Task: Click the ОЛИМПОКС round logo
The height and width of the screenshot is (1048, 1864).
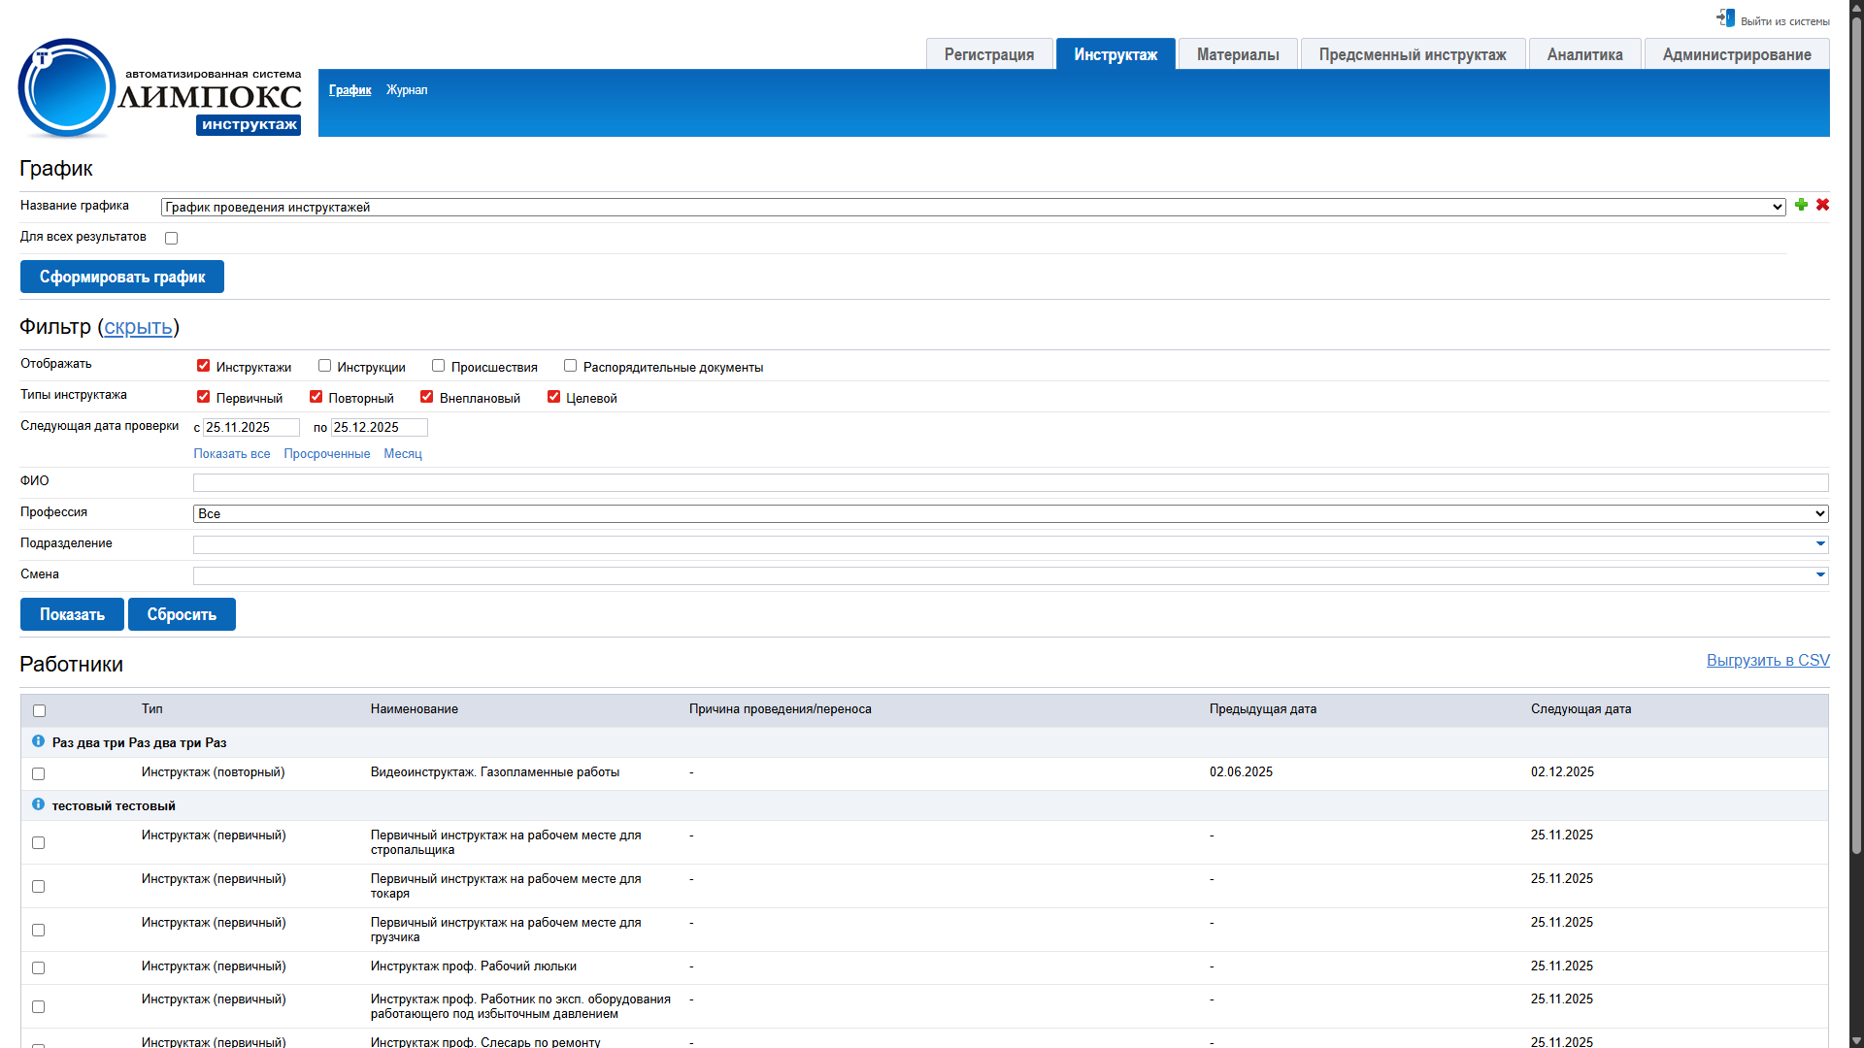Action: pyautogui.click(x=66, y=88)
